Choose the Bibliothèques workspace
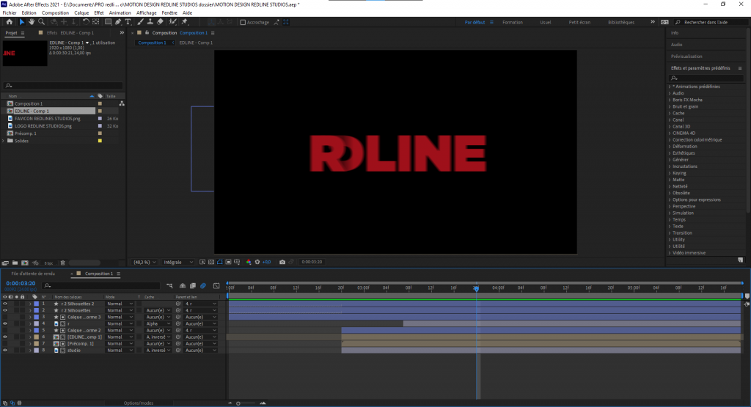The width and height of the screenshot is (751, 407). [x=621, y=23]
